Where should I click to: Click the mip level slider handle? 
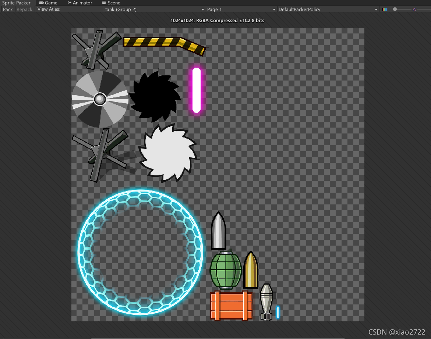(x=395, y=9)
